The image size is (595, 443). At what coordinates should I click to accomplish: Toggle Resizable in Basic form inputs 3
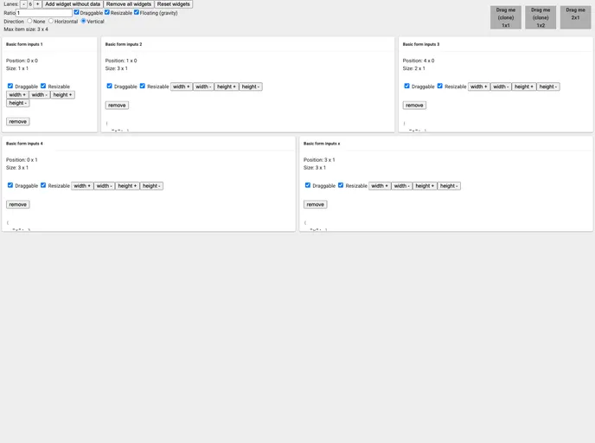tap(440, 86)
